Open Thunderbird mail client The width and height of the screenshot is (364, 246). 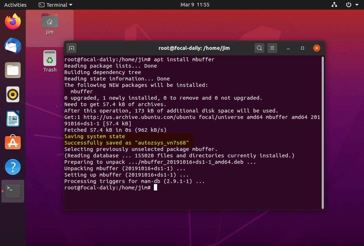click(x=12, y=46)
